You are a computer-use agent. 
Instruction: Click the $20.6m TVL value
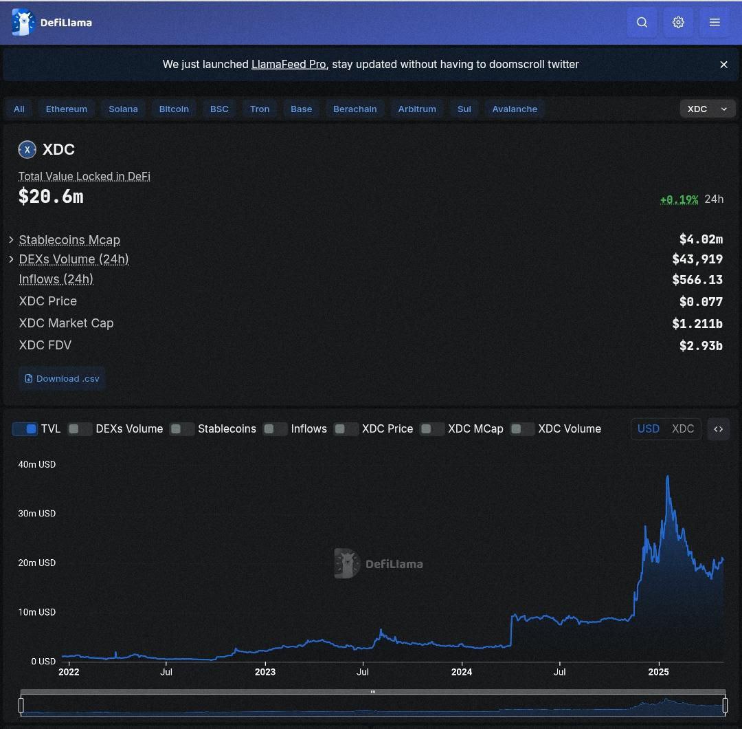click(x=51, y=196)
